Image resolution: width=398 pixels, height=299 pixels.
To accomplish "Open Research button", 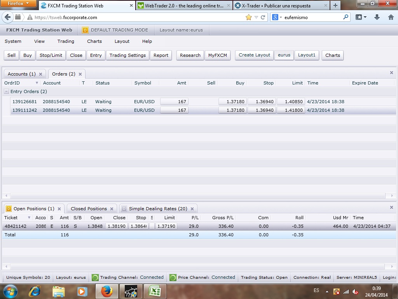I will tap(190, 55).
